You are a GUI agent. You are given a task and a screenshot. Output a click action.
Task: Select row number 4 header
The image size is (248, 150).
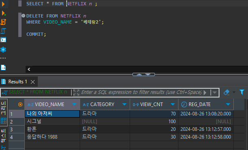tap(16, 137)
